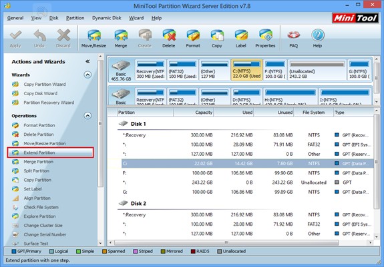Screen dimensions: 384x267
Task: Open Explore Partition operation
Action: 39,216
